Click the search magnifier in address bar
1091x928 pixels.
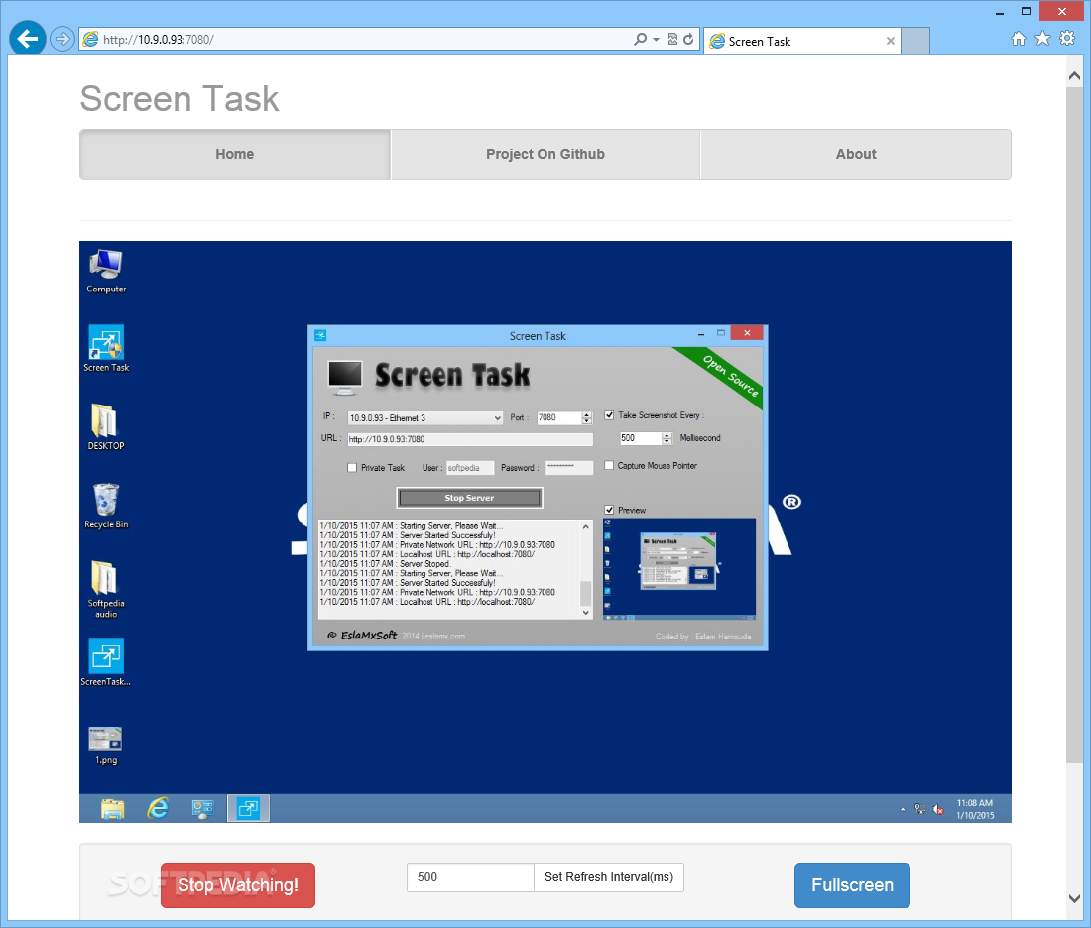pos(640,39)
